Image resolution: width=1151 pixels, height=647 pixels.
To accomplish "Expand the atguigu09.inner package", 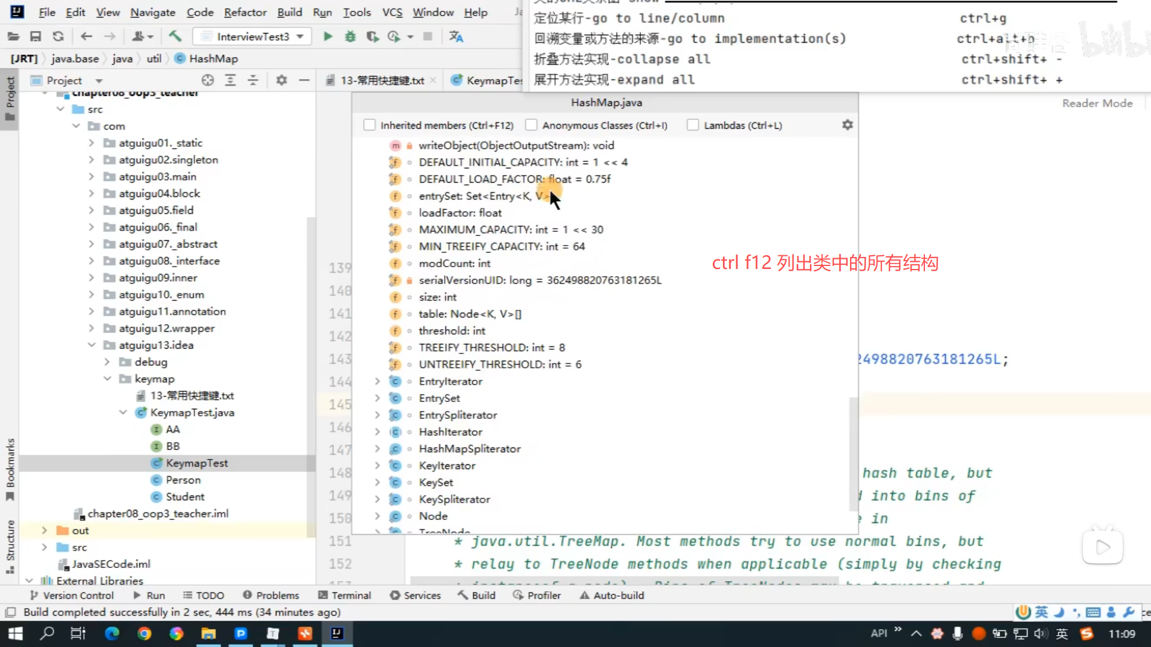I will point(91,278).
